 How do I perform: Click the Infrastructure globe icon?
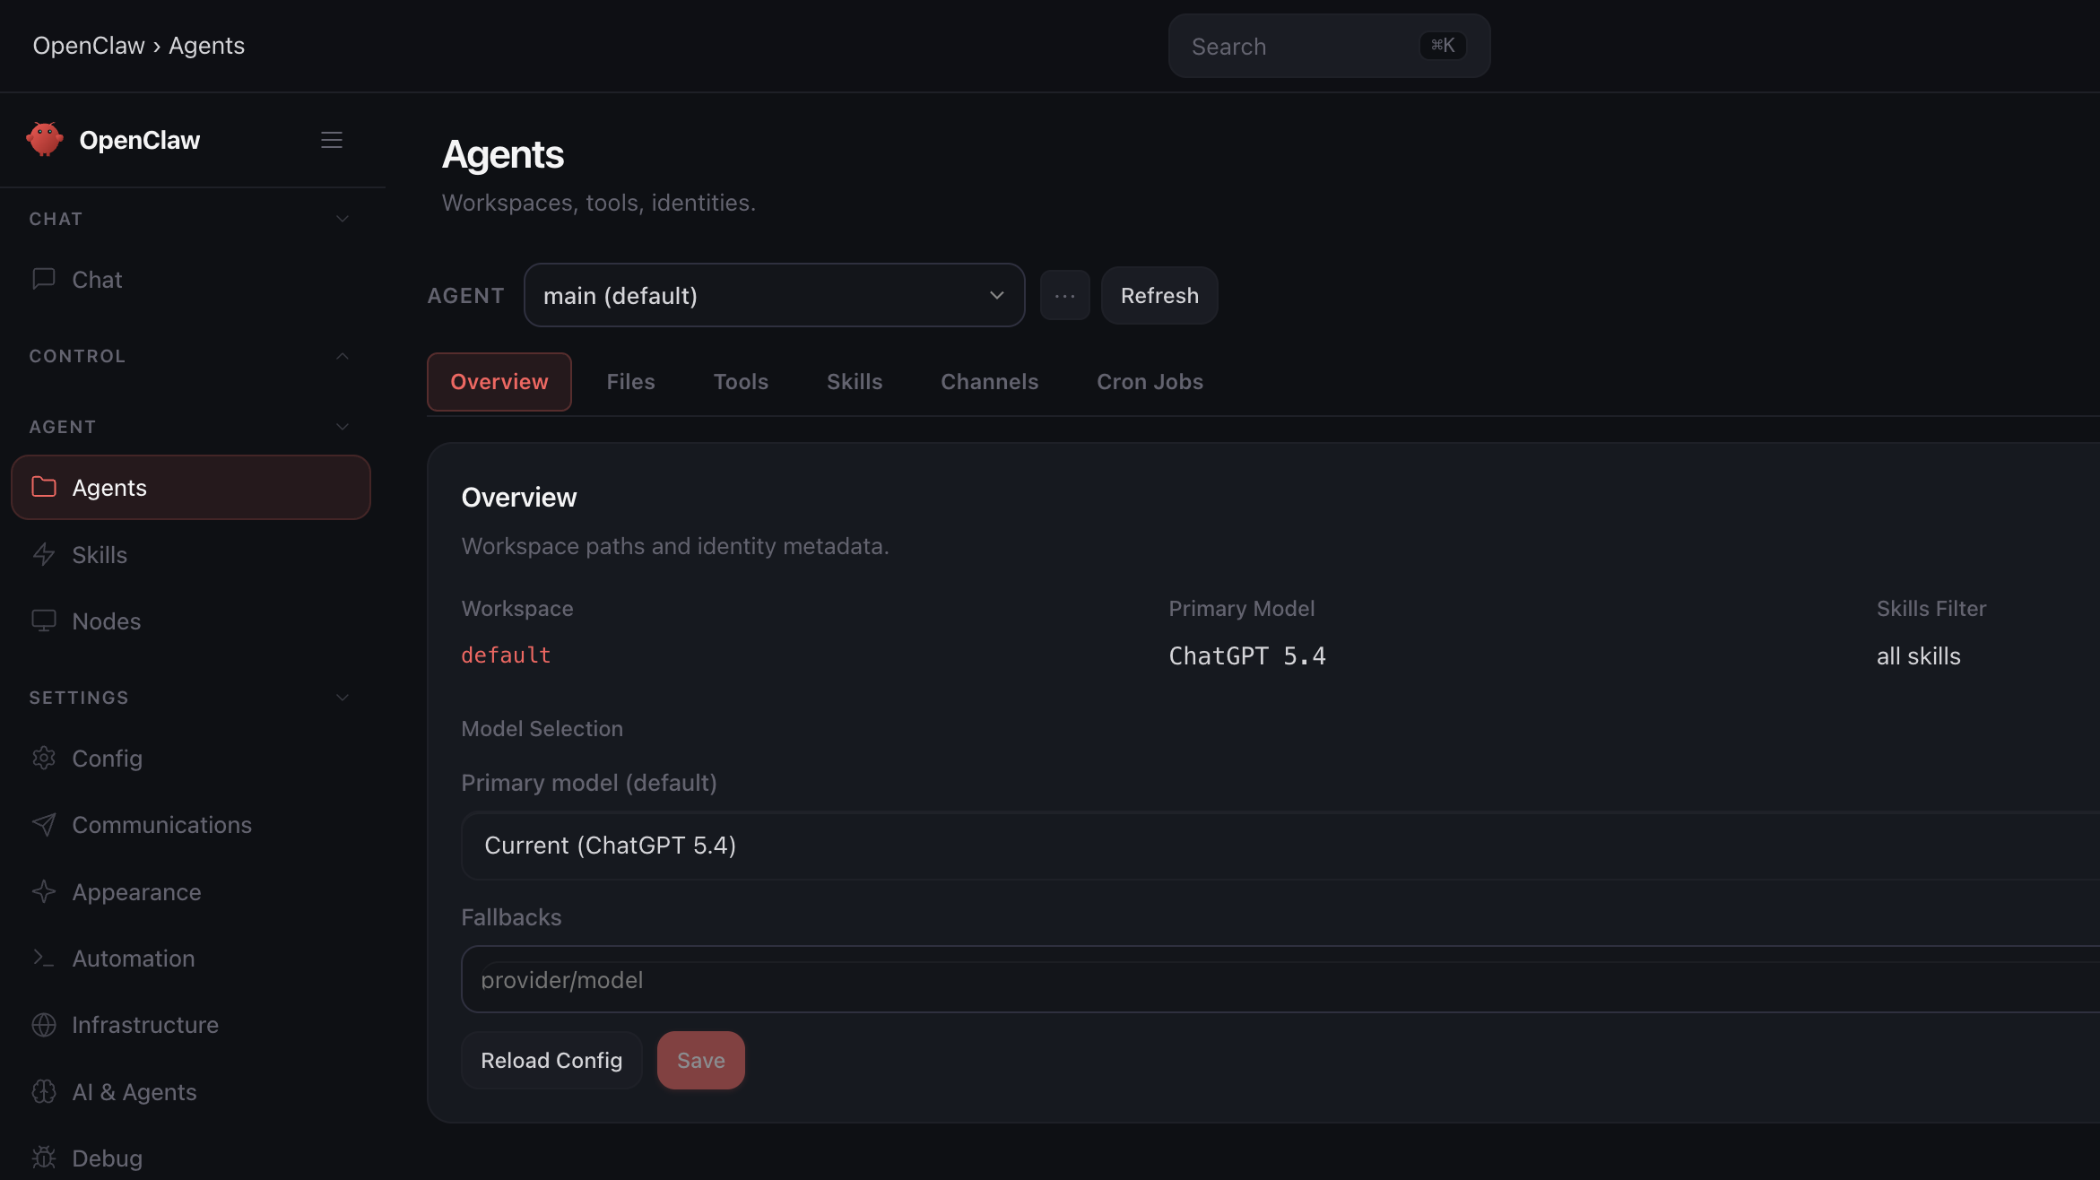44,1024
